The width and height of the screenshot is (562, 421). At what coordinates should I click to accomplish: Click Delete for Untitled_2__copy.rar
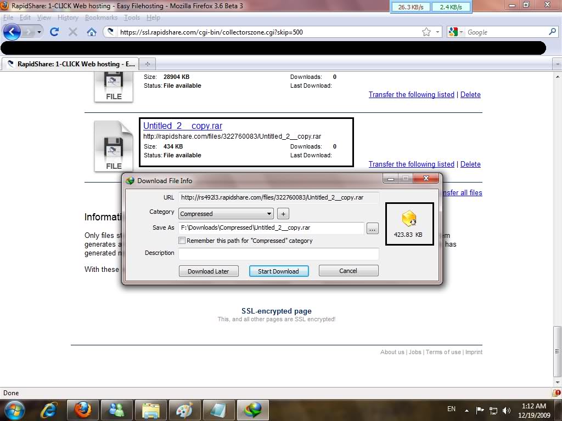point(470,164)
